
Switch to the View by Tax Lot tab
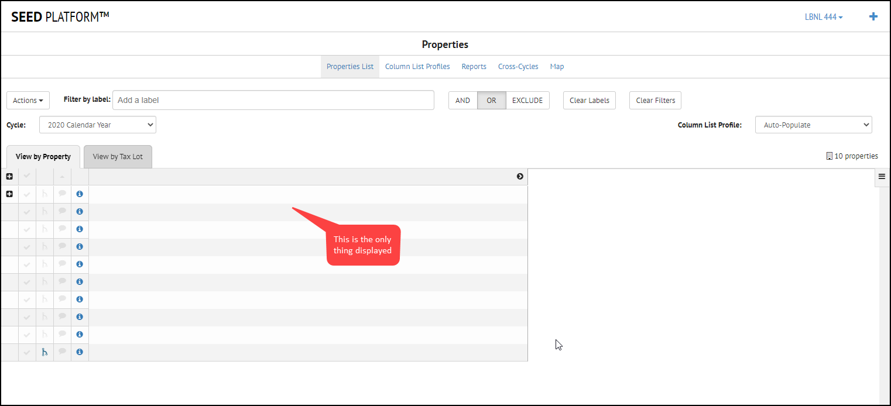click(x=118, y=156)
